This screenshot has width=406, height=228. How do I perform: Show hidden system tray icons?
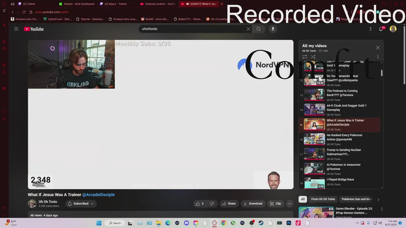click(357, 223)
